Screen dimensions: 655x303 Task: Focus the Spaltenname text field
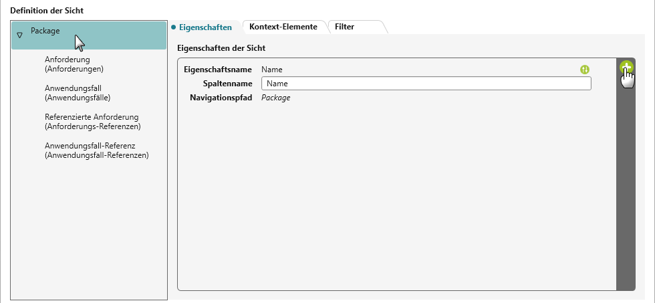click(x=426, y=84)
